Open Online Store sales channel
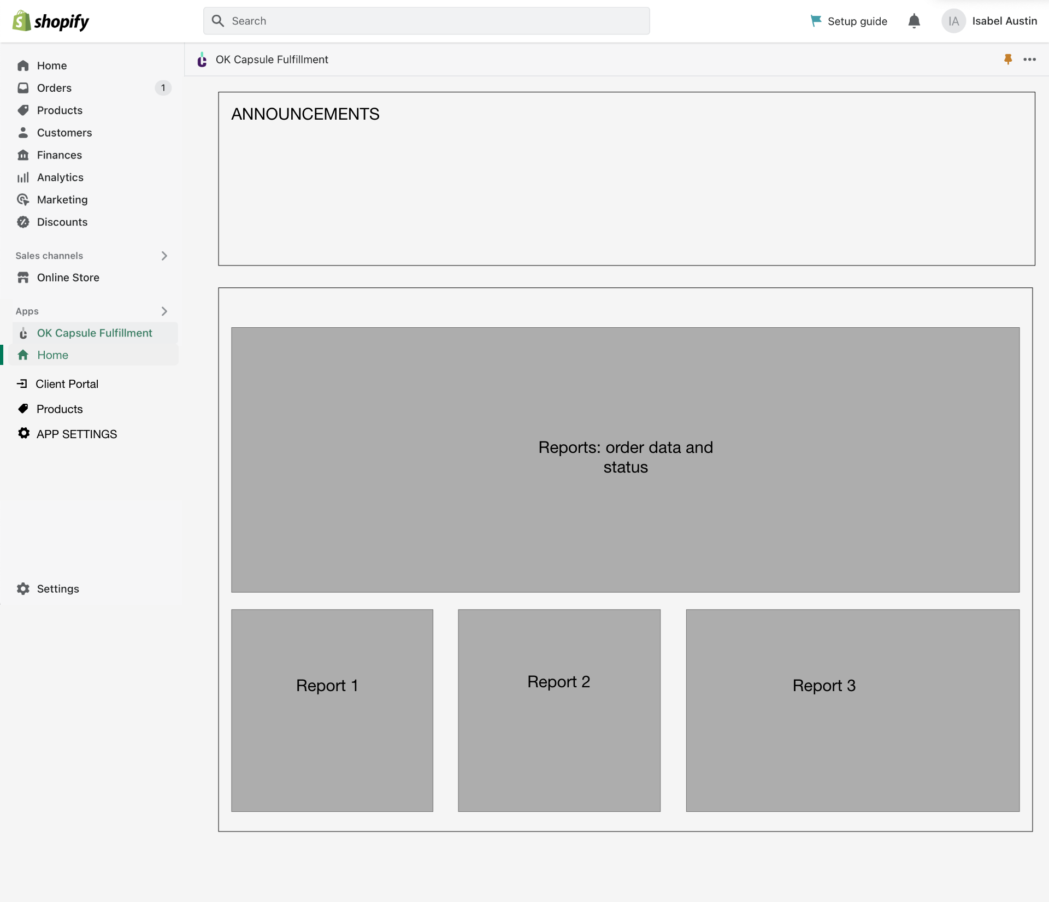This screenshot has width=1049, height=902. [x=68, y=278]
